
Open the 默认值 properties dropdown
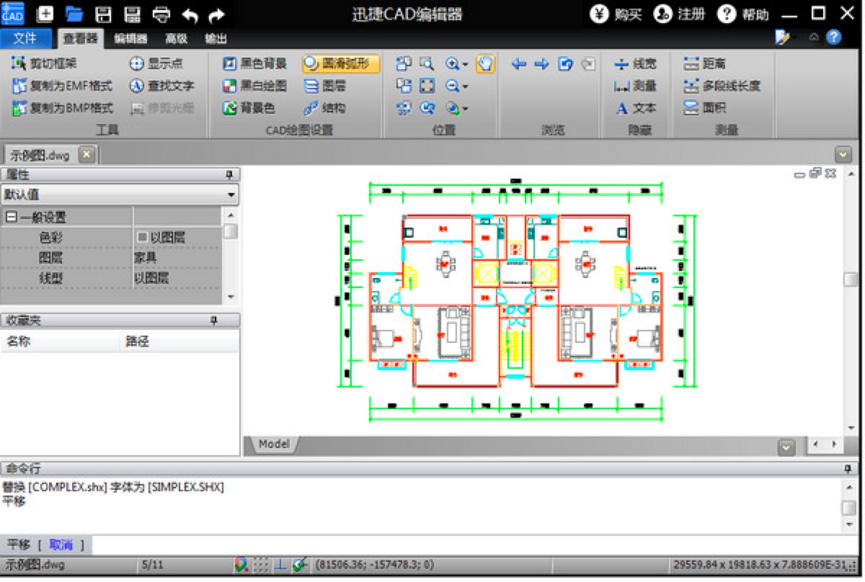(229, 194)
